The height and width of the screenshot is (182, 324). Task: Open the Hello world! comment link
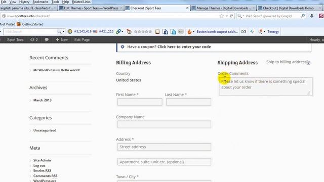(70, 70)
